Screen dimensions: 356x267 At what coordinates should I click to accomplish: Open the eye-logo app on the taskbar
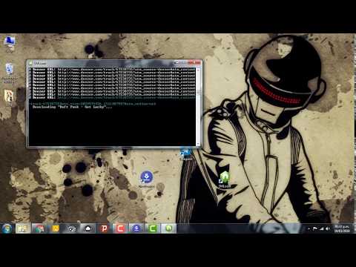click(x=72, y=228)
